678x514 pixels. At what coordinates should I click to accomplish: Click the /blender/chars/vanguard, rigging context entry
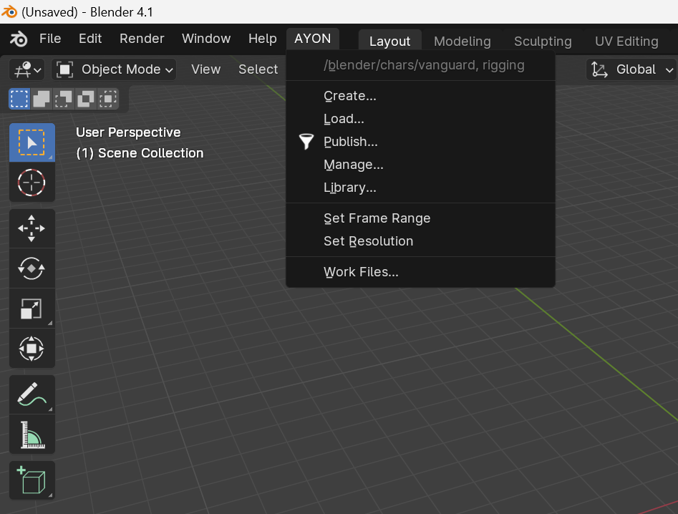[x=420, y=65]
